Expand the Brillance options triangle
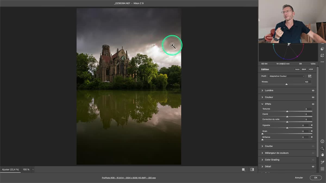Image resolution: width=326 pixels, height=183 pixels. coord(312,137)
